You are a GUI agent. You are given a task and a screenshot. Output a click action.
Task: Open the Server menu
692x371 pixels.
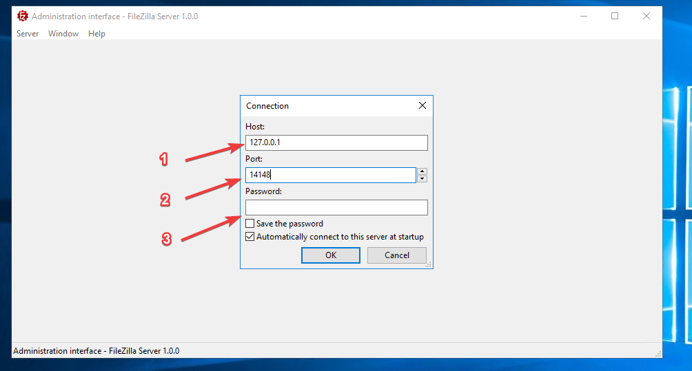click(x=28, y=34)
